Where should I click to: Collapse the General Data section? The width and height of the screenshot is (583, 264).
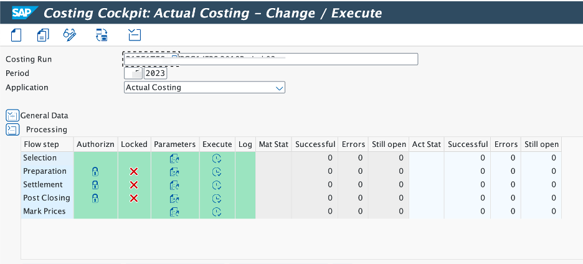12,115
